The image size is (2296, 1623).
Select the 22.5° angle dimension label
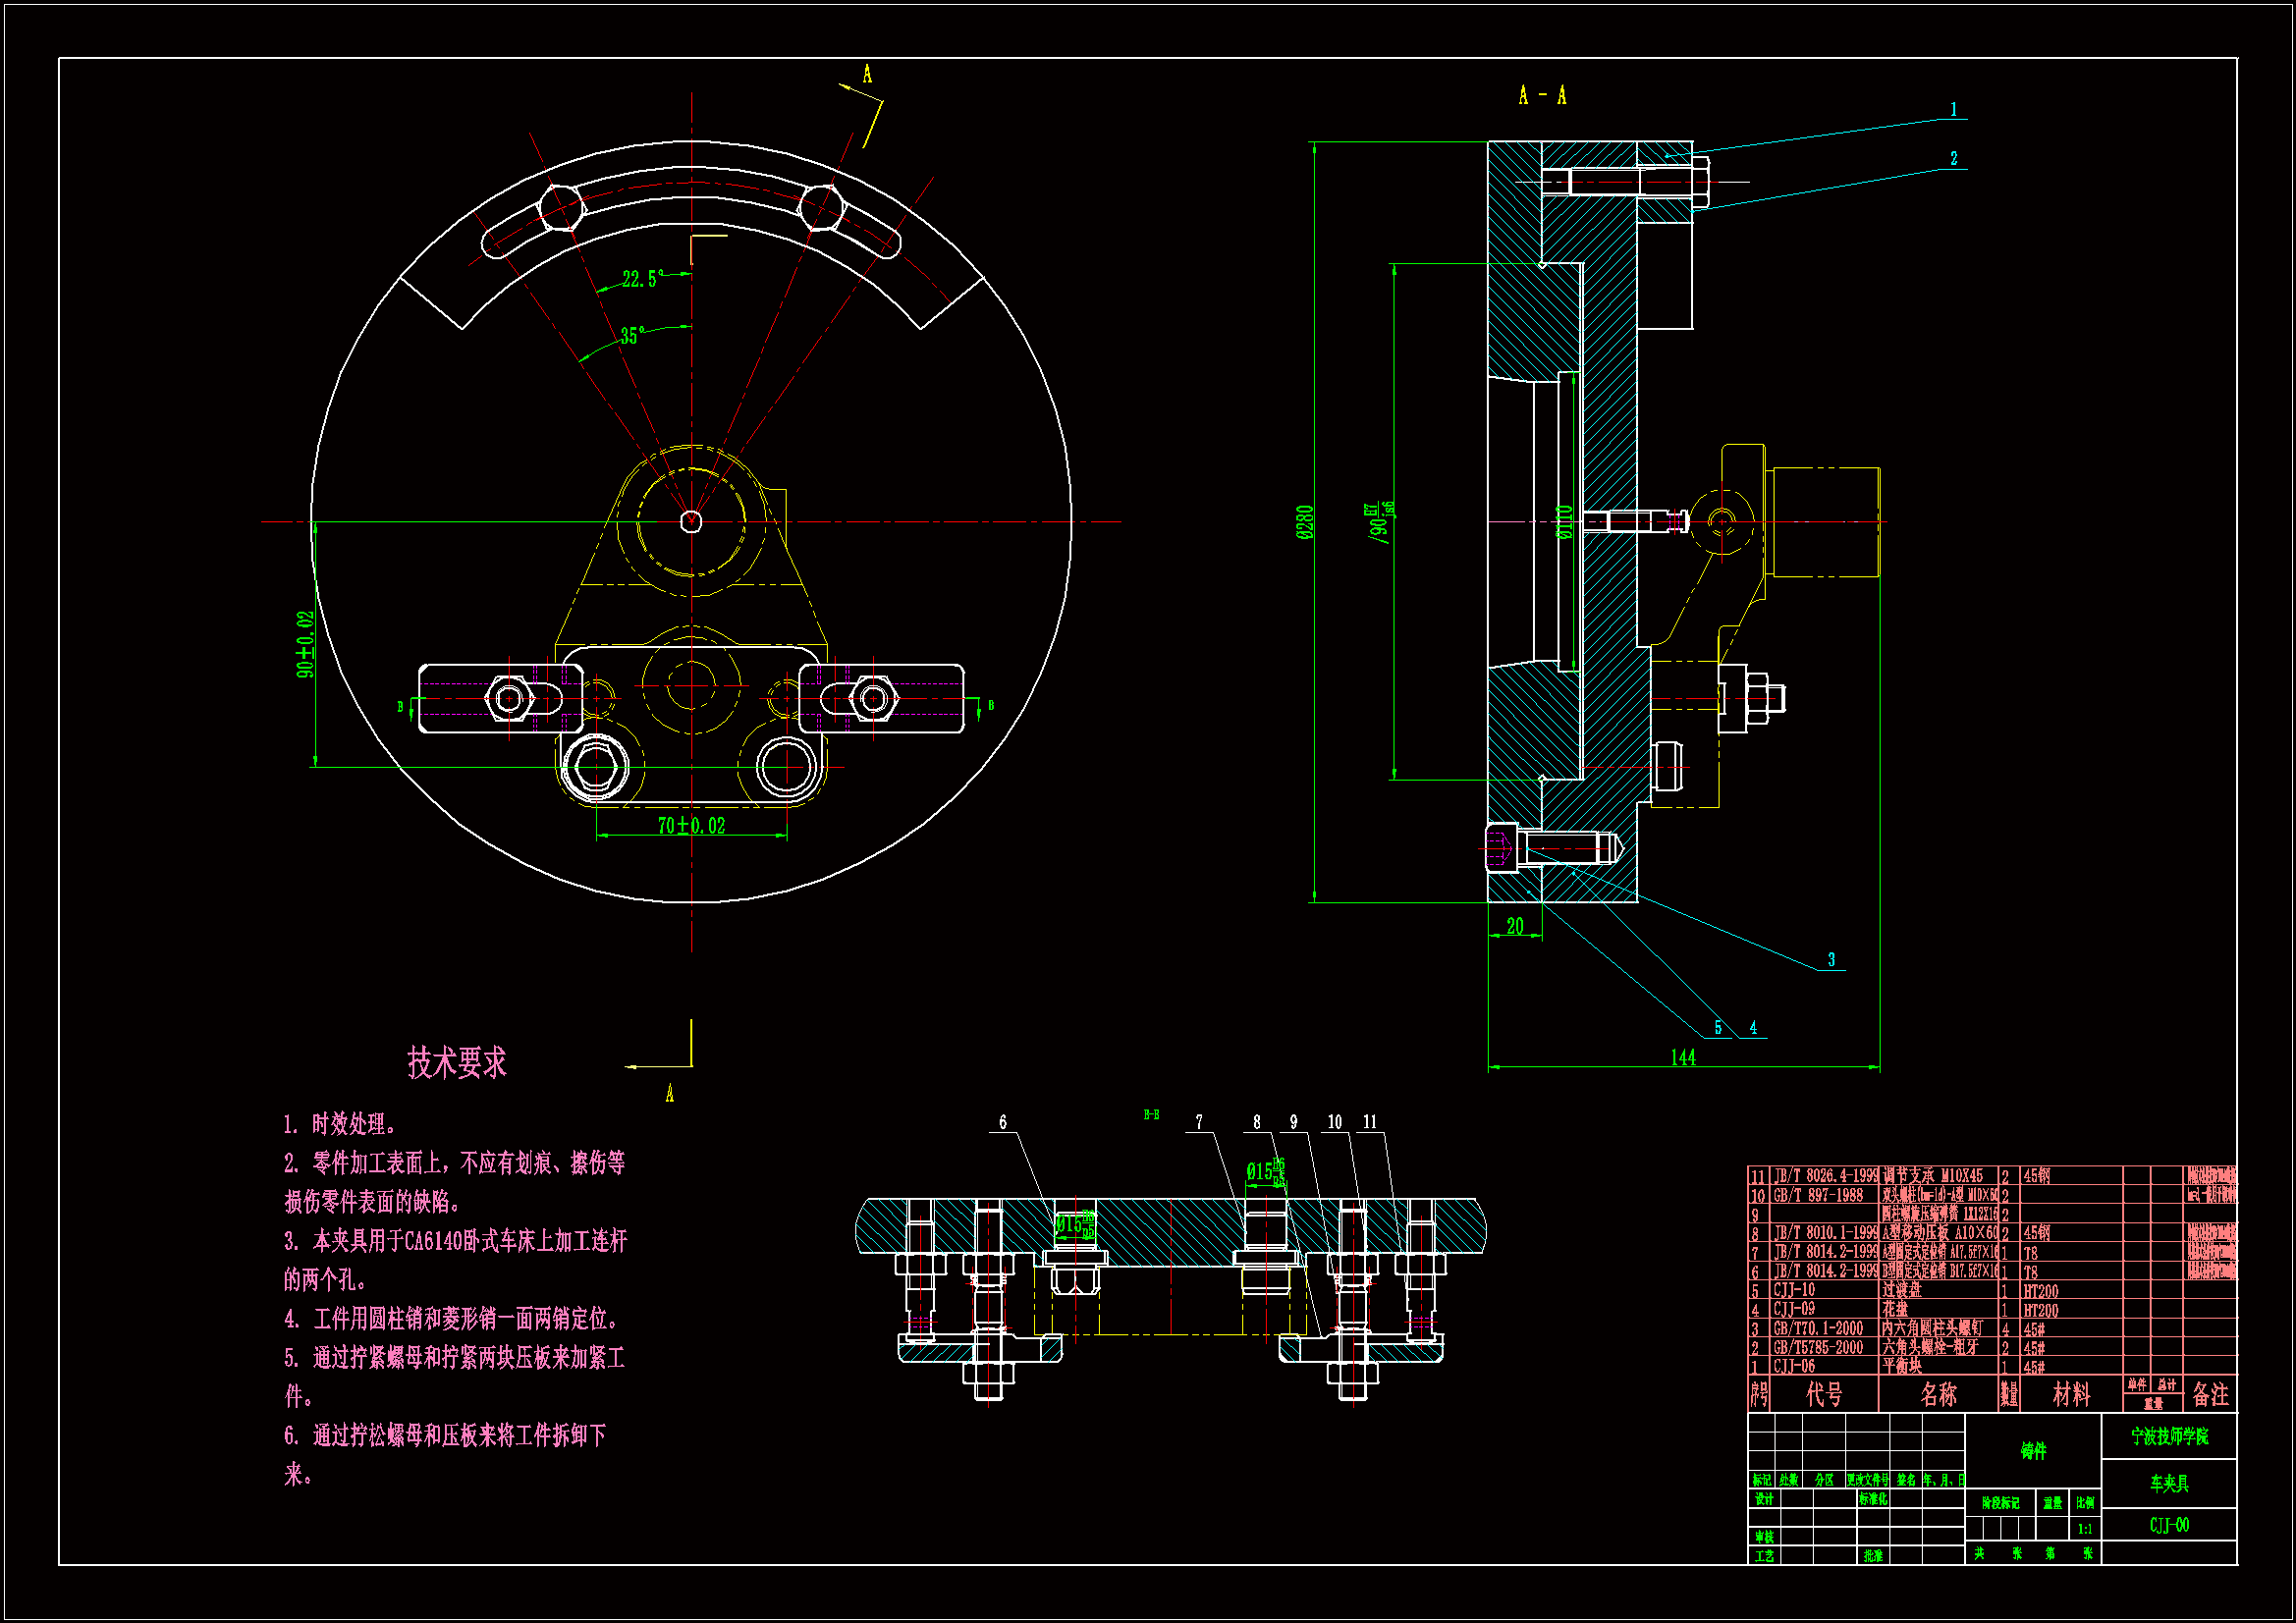pyautogui.click(x=642, y=279)
